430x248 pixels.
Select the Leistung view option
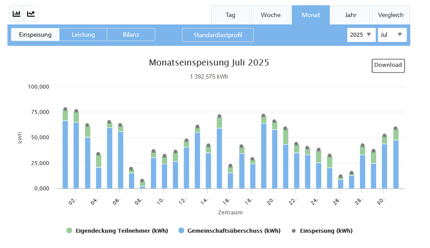83,34
